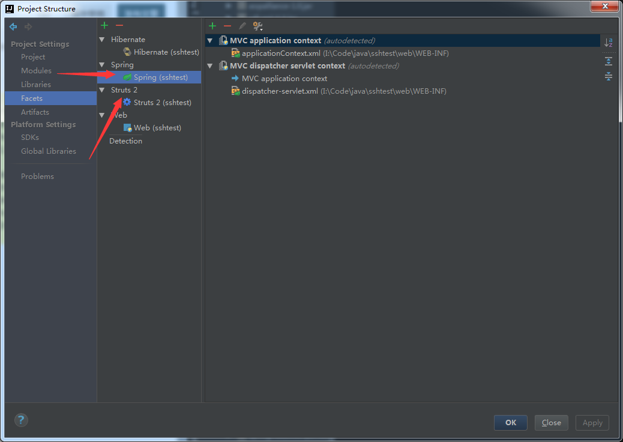This screenshot has height=442, width=623.
Task: Collapse MVC application context node
Action: point(209,41)
